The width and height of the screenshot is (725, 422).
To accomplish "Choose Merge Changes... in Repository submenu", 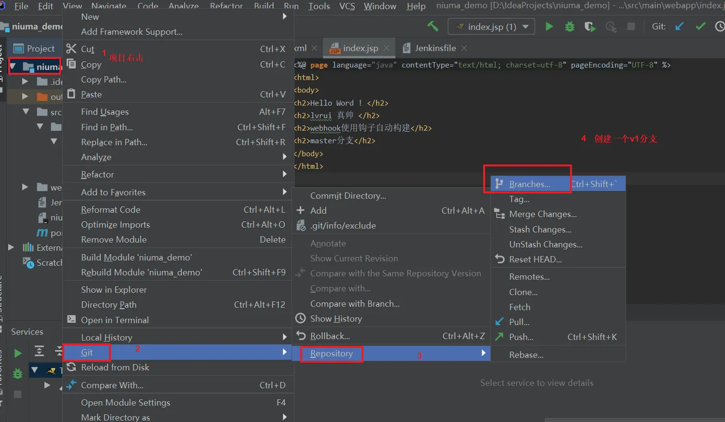I will click(558, 214).
